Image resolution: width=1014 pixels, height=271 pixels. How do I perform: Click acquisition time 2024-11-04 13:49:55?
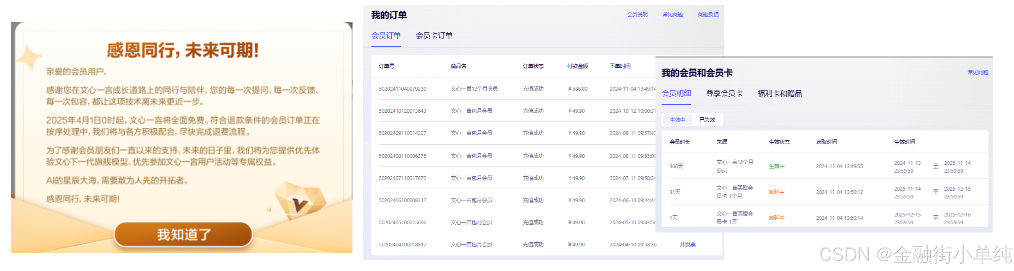pyautogui.click(x=839, y=166)
